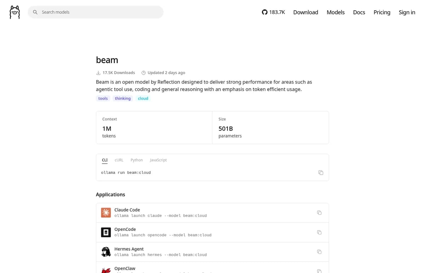
Task: Copy the OpenCode launch command
Action: (x=319, y=232)
